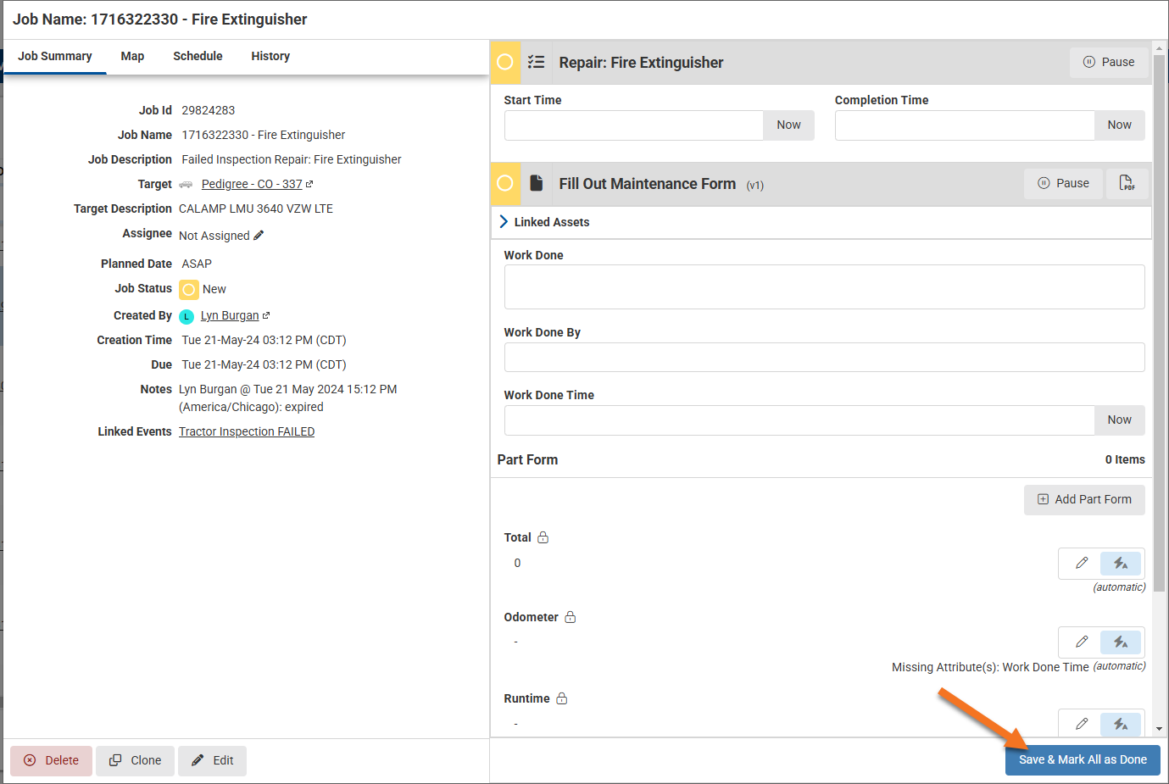Click the status circle for Fill Out Maintenance Form
Screen dimensions: 1169x784
tap(505, 183)
